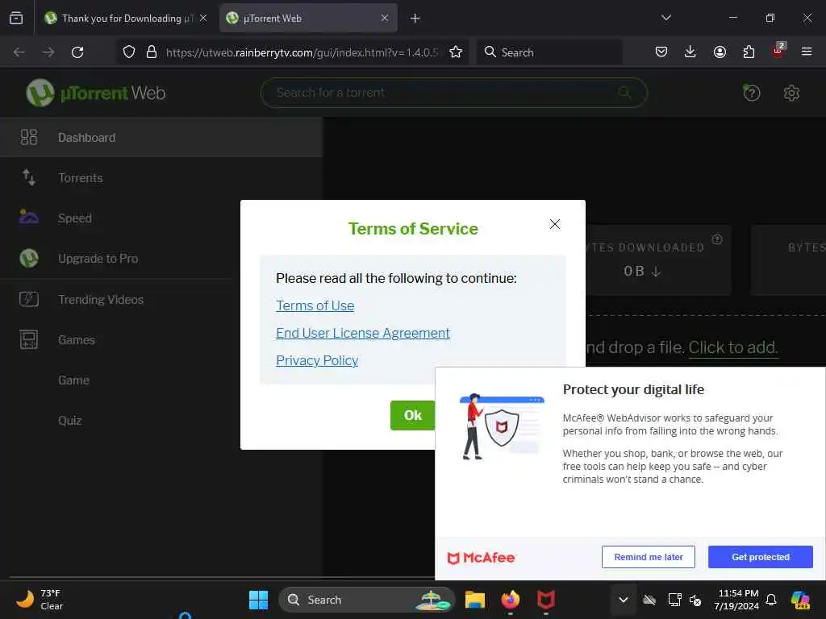The width and height of the screenshot is (826, 619).
Task: Click the Upgrade to Pro µTorrent icon
Action: 29,258
